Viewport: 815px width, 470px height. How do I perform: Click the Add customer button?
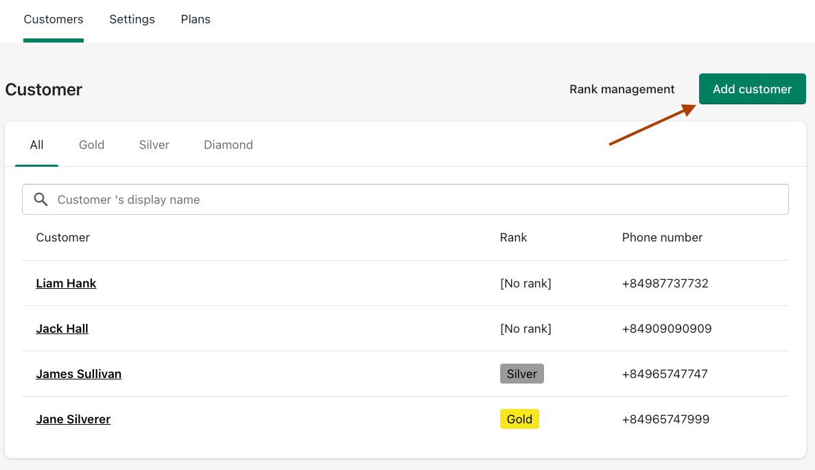pos(752,89)
